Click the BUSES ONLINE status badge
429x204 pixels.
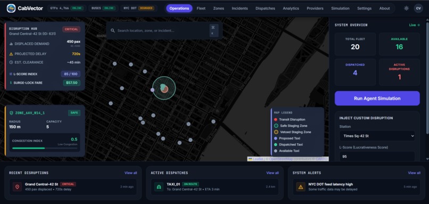[103, 8]
